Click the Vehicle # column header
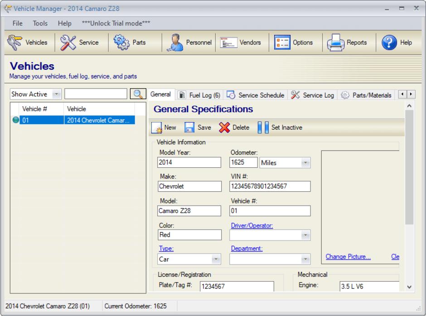 tap(41, 109)
